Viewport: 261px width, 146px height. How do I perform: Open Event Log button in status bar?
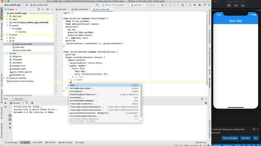[x=201, y=142]
